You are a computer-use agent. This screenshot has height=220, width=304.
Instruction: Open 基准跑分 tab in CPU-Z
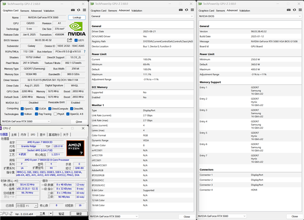click(x=54, y=135)
